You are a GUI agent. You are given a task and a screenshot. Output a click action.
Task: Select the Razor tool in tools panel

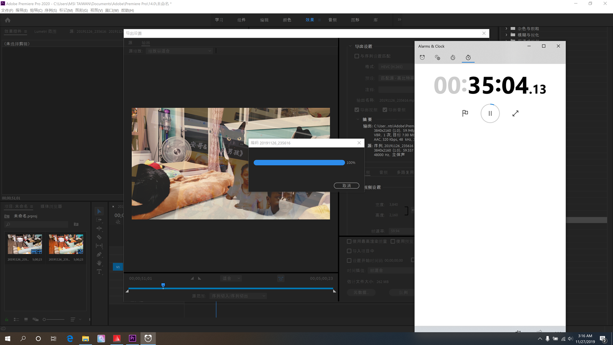(x=99, y=237)
